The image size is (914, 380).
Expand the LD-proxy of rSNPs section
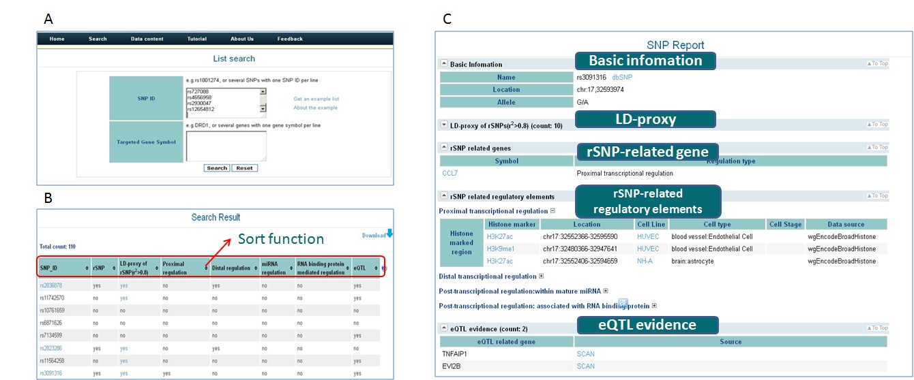[444, 125]
